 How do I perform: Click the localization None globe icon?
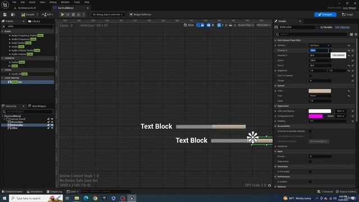point(188,25)
